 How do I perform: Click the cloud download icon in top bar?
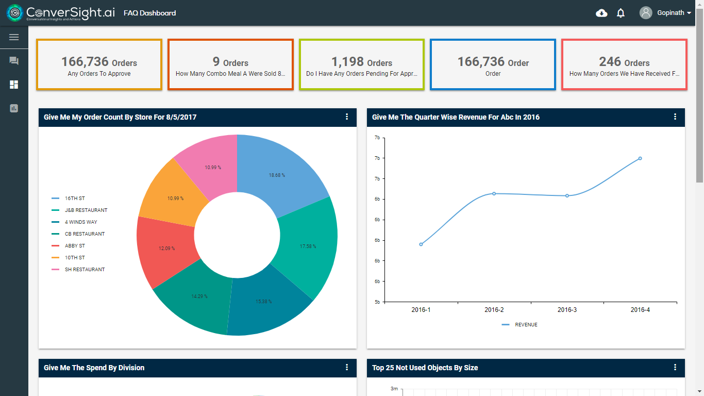point(601,12)
